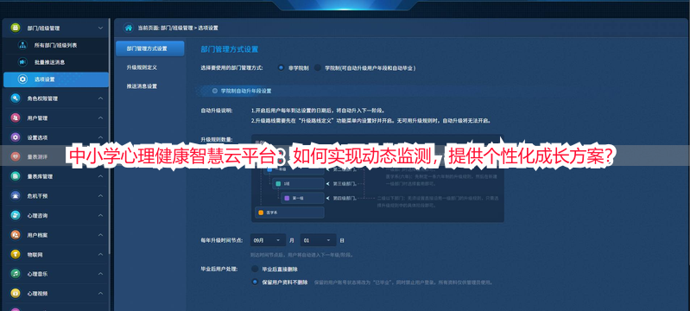
Task: Click the arrow icon beside 第四级部门
Action: pyautogui.click(x=328, y=198)
